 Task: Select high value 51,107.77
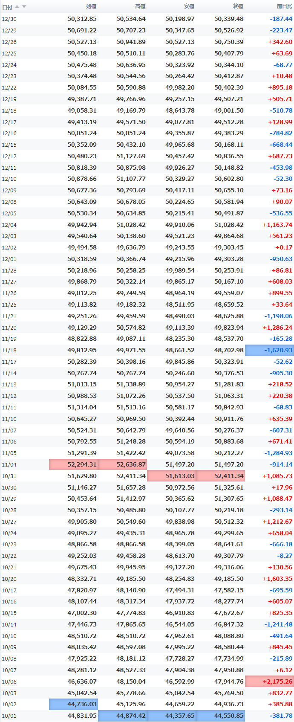131,179
